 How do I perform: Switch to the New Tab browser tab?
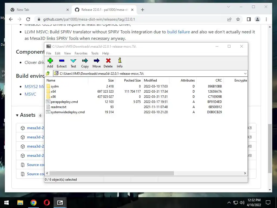click(x=39, y=10)
